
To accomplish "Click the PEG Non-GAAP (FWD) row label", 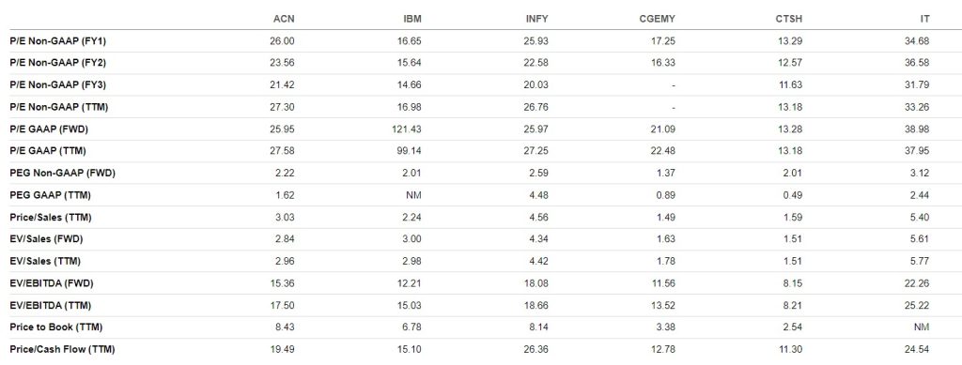I will tap(63, 174).
